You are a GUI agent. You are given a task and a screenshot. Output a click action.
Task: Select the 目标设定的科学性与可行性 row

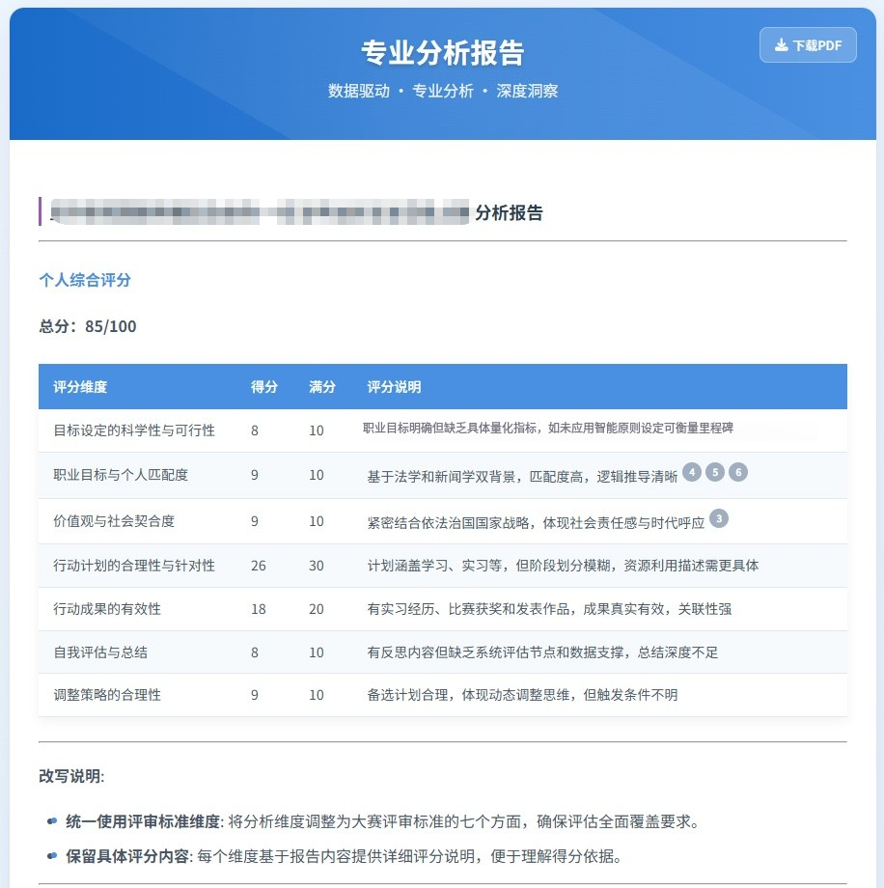(x=134, y=430)
